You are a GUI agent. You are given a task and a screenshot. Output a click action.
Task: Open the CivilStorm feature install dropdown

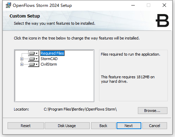[34, 64]
